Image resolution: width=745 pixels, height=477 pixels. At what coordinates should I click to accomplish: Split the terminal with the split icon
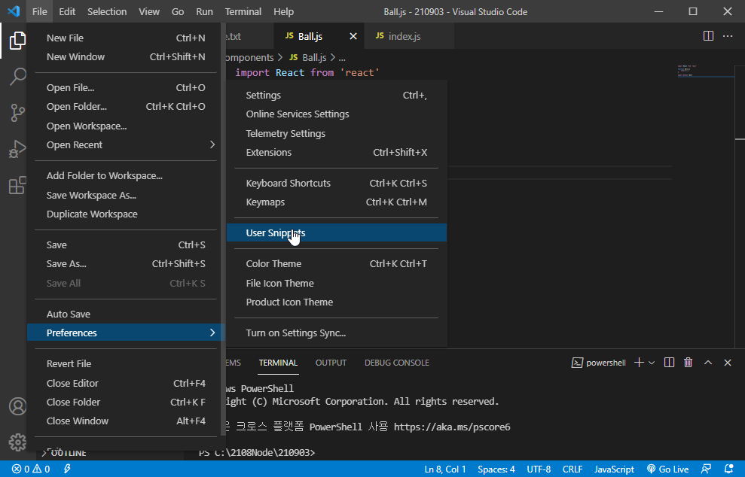[669, 363]
